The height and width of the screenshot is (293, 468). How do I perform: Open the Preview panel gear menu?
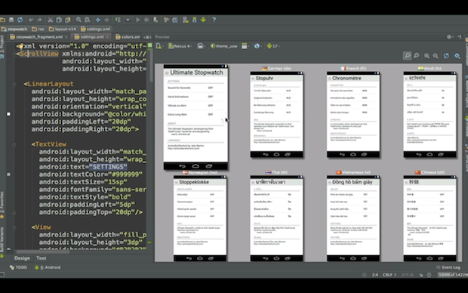(449, 37)
